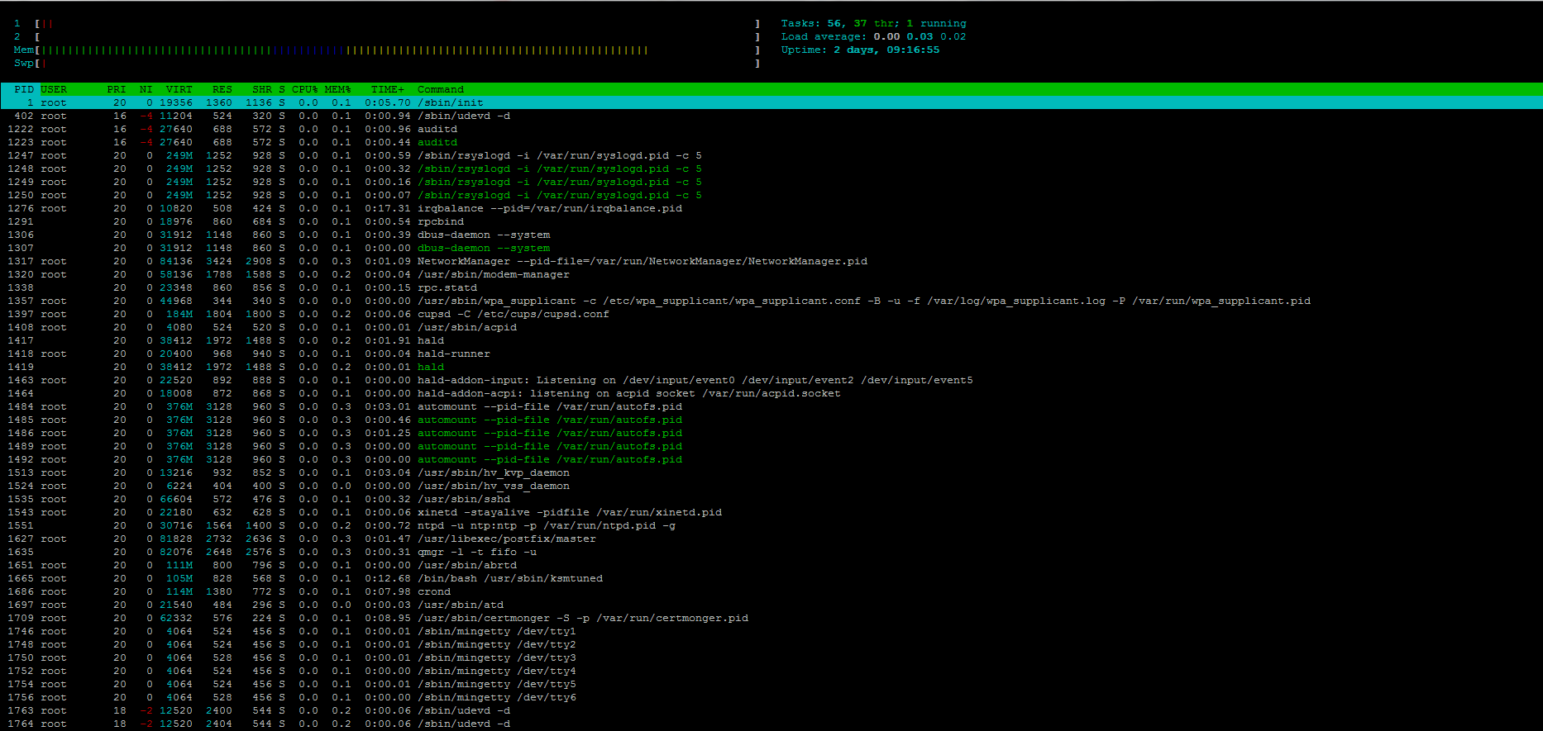The height and width of the screenshot is (731, 1543).
Task: Select the hv_kvp_daemon process row
Action: 771,472
